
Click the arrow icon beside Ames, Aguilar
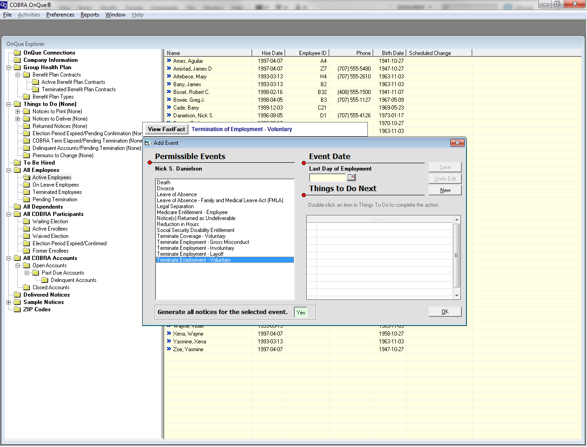169,61
